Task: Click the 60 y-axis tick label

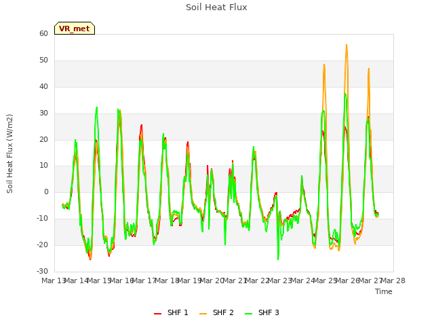Action: coord(43,33)
